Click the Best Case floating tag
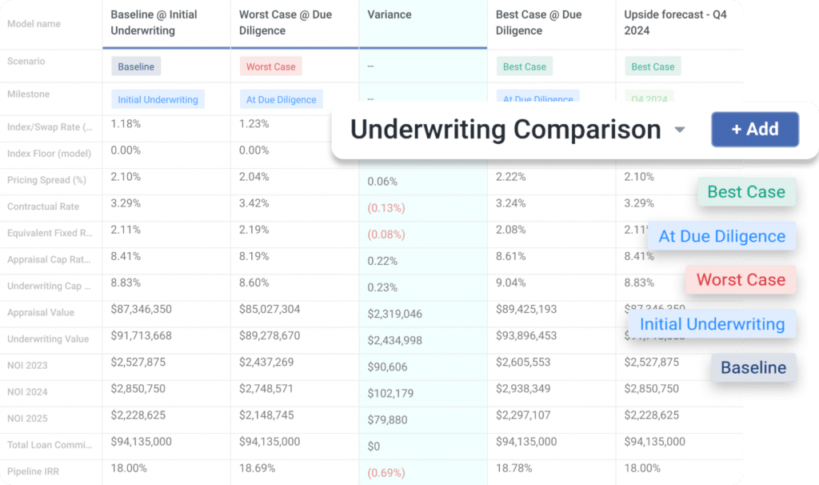 (747, 192)
